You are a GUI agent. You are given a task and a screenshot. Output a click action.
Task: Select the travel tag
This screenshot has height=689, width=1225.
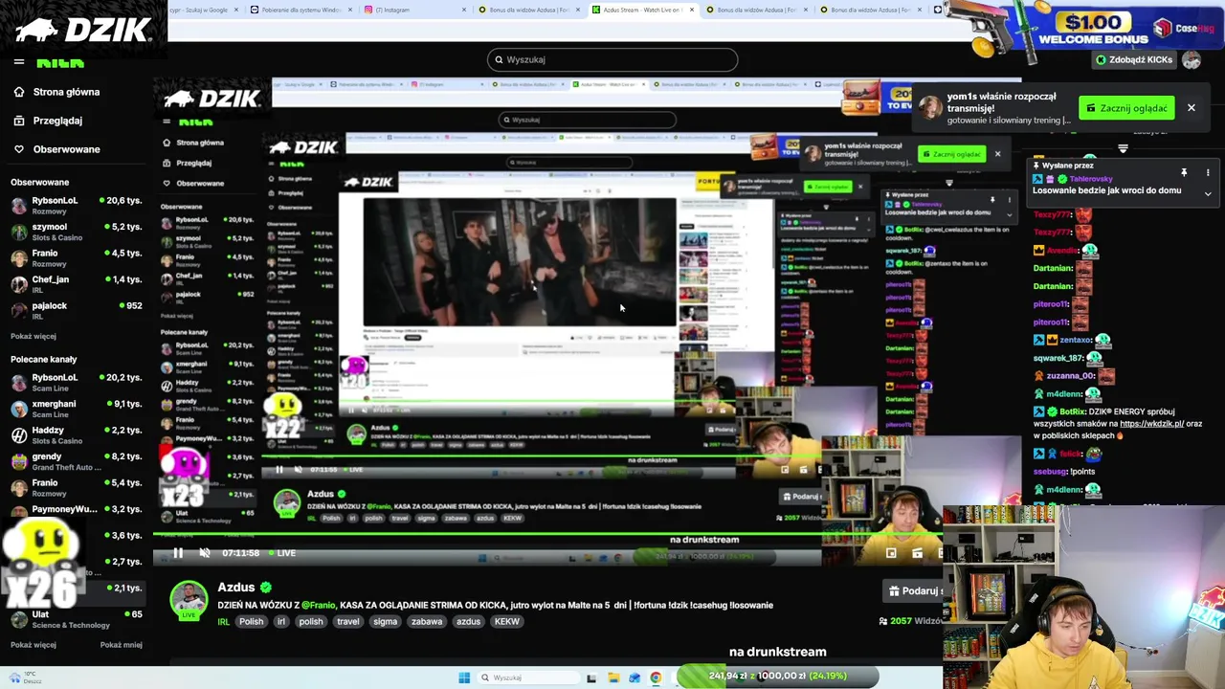[347, 622]
